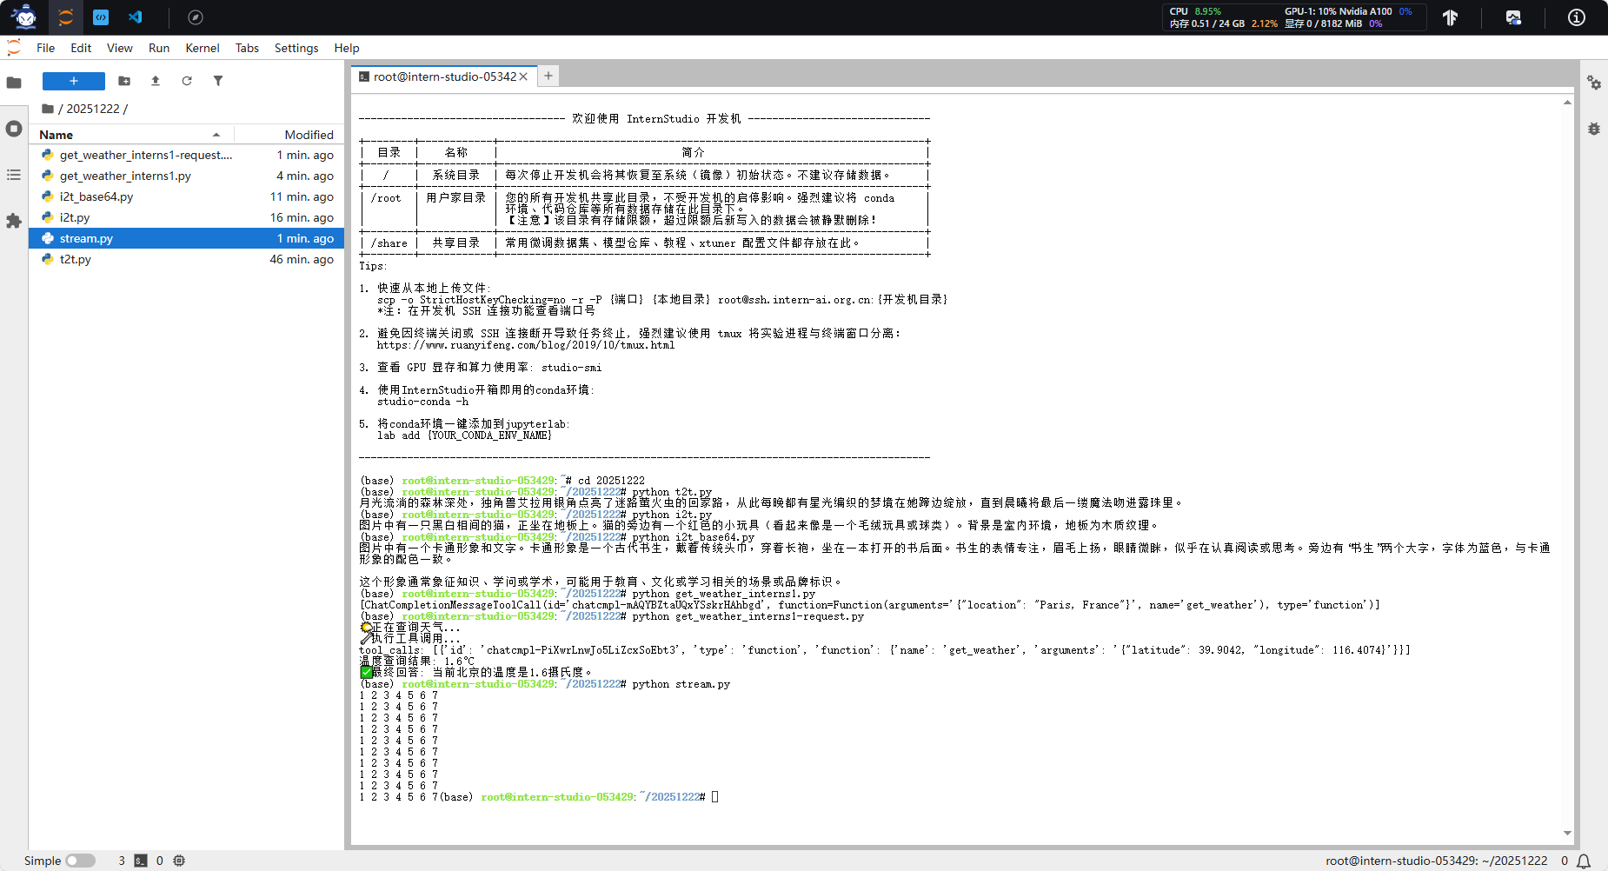
Task: Open the Table of Contents sidebar
Action: pos(14,175)
